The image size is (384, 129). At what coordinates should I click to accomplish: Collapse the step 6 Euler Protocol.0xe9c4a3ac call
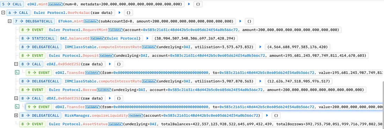(3, 13)
